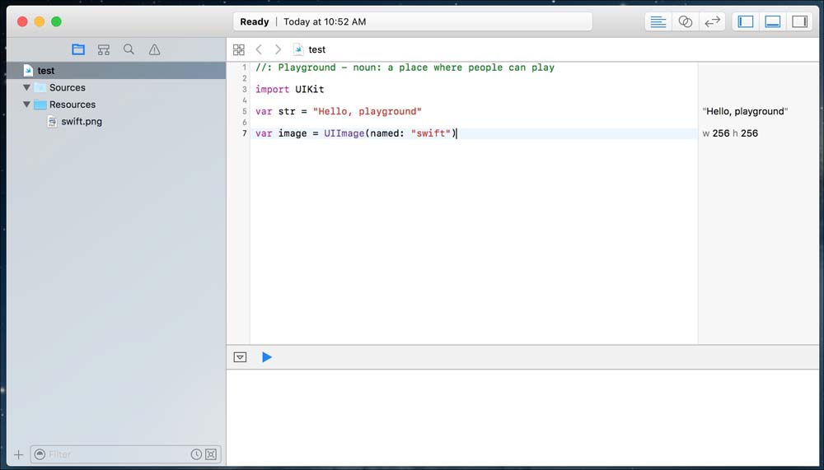This screenshot has width=824, height=470.
Task: Collapse the Resources folder disclosure triangle
Action: (27, 105)
